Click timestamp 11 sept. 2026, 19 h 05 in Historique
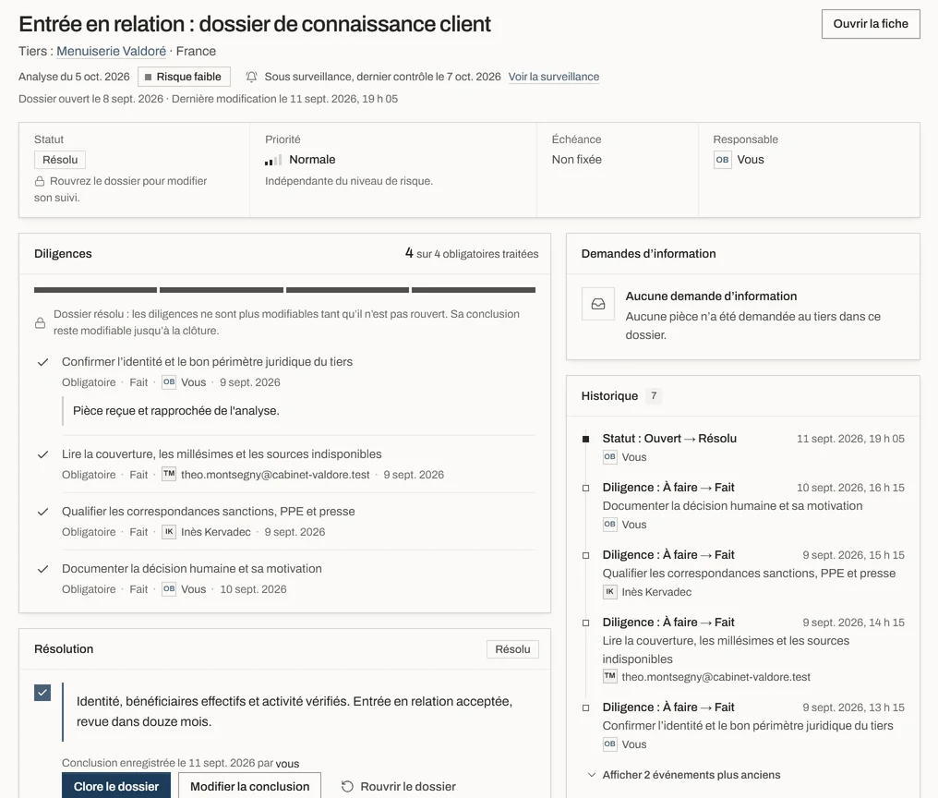This screenshot has height=798, width=938. click(850, 439)
